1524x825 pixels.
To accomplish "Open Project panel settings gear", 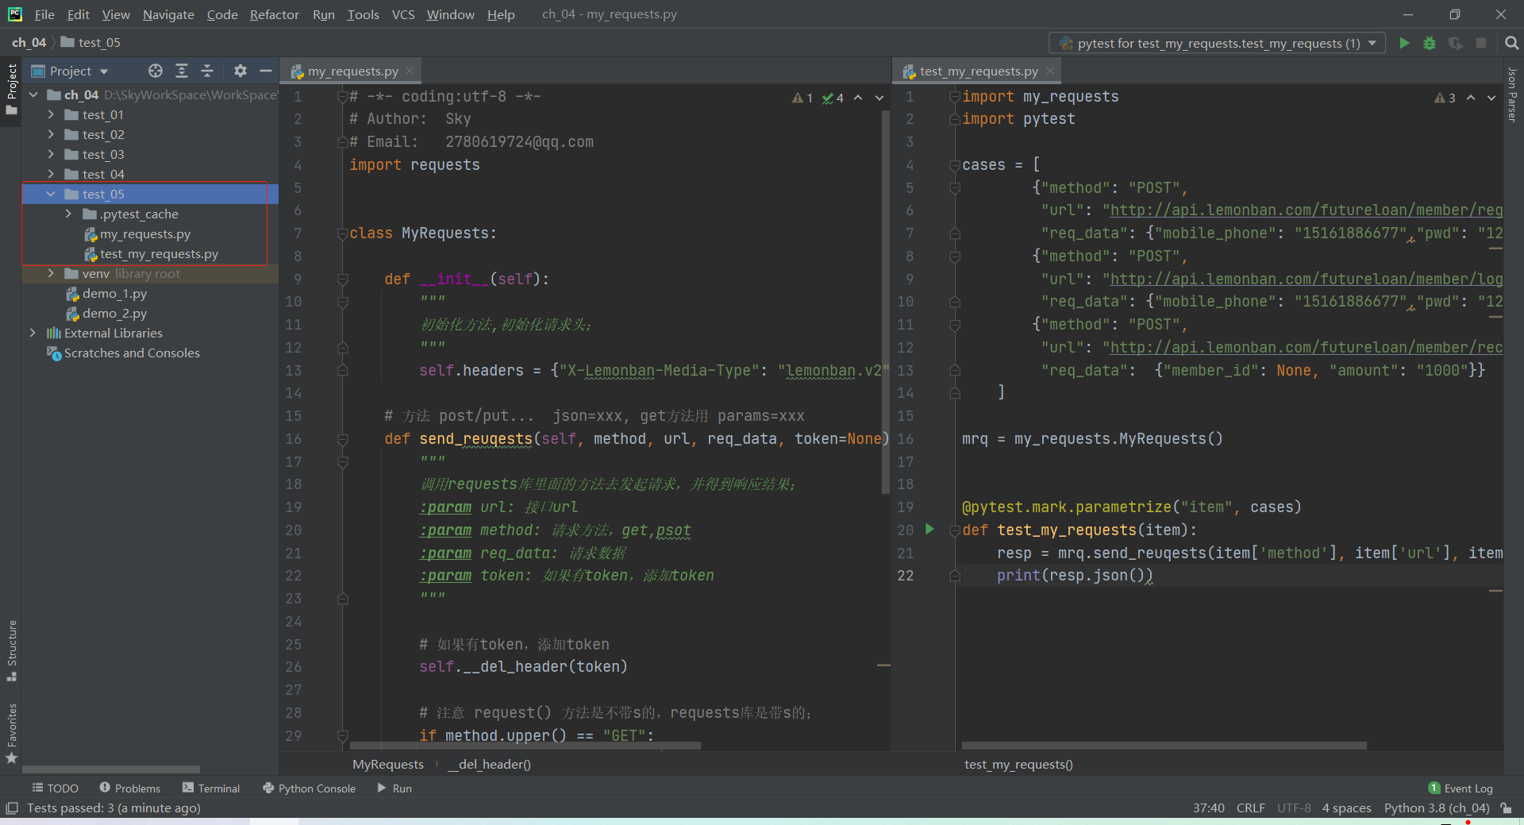I will point(240,71).
